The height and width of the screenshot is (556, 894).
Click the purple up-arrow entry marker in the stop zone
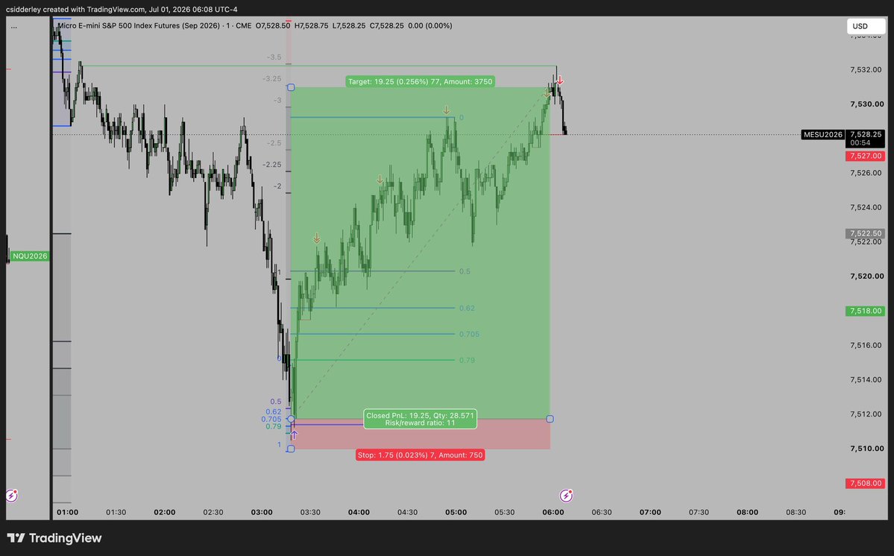point(295,435)
